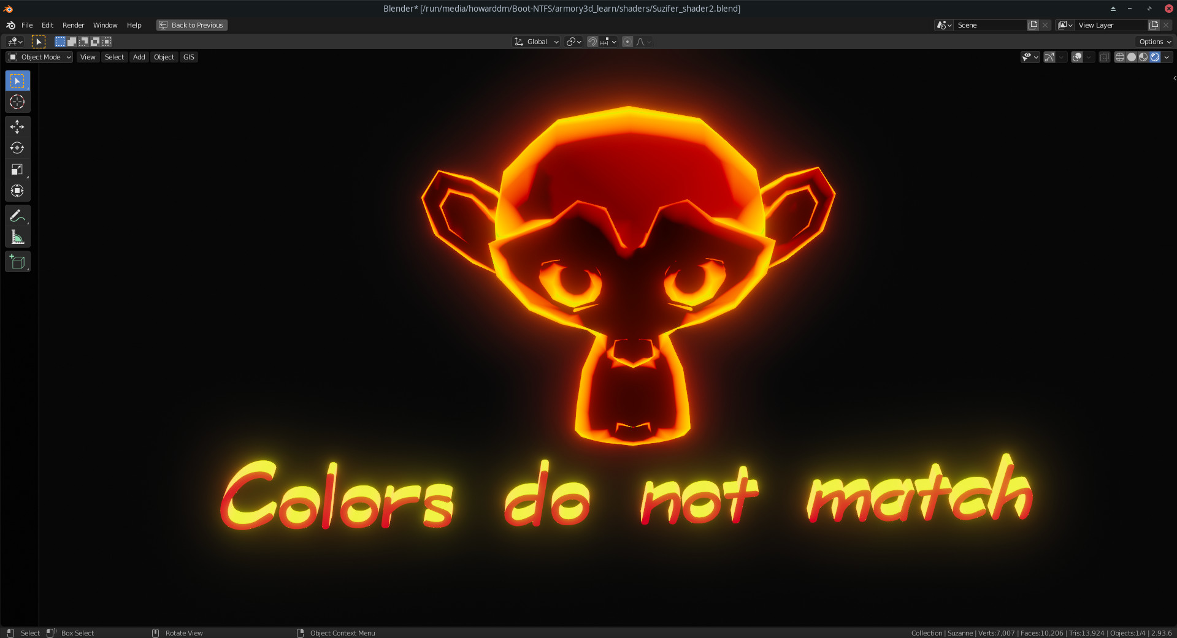Viewport: 1177px width, 638px height.
Task: Select the Measure tool
Action: click(17, 238)
